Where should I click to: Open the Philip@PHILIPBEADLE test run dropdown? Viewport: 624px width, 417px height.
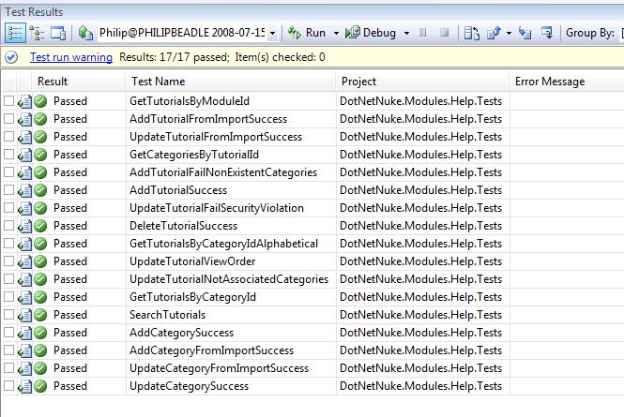[273, 33]
